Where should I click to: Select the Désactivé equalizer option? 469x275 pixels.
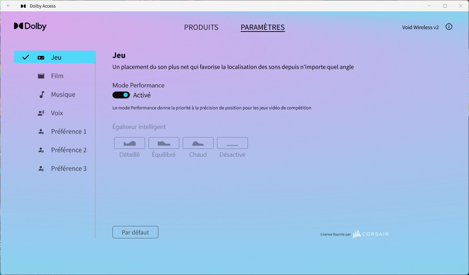click(232, 143)
